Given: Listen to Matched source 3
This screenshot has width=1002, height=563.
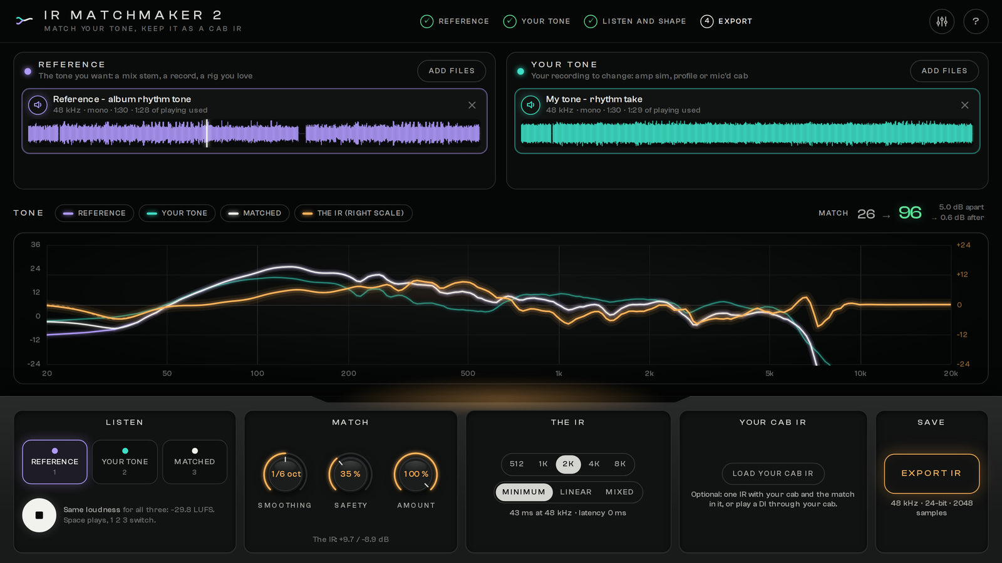Looking at the screenshot, I should (x=195, y=462).
